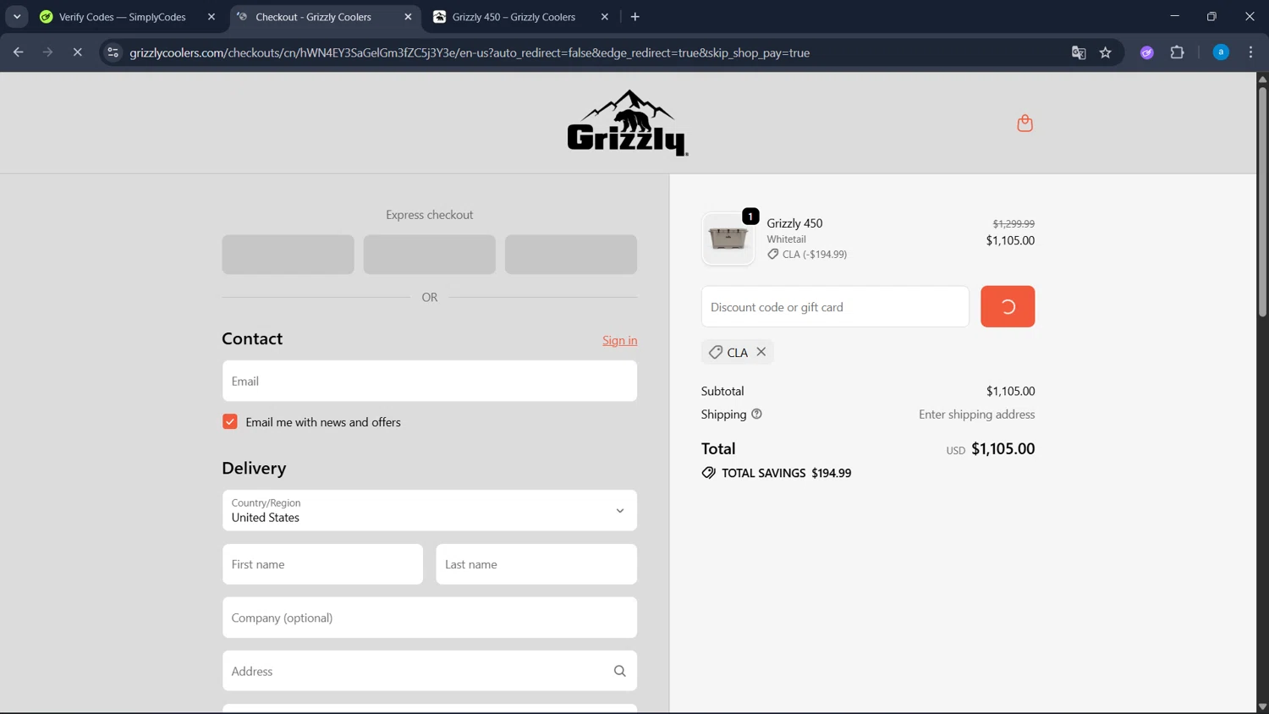
Task: Focus the First name field
Action: point(322,564)
